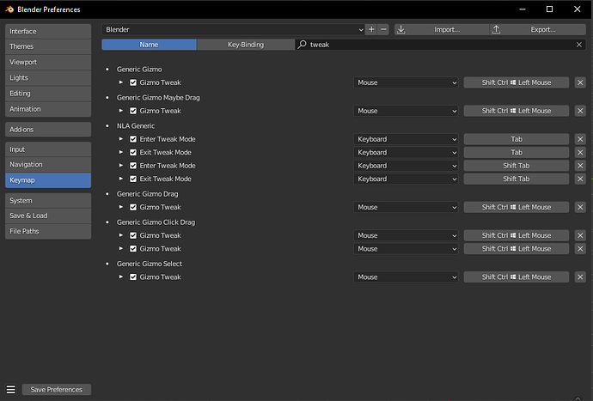
Task: Select the Animation preferences tab
Action: (48, 109)
